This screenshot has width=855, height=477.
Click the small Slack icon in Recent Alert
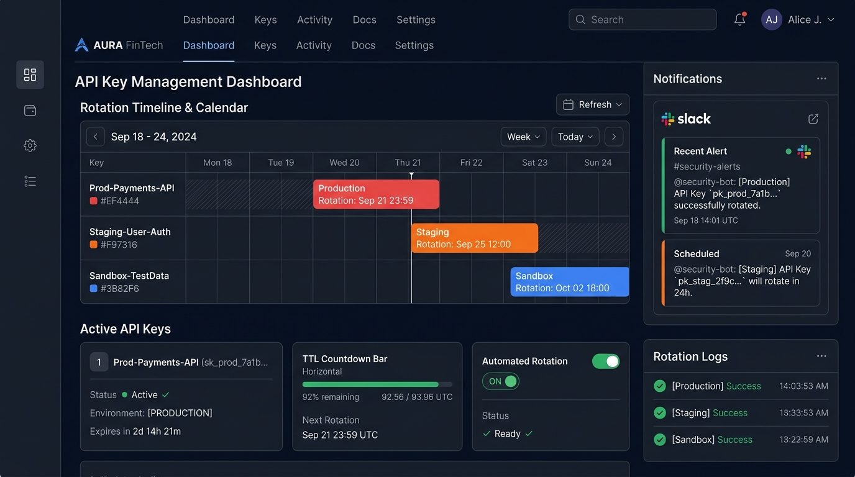[804, 152]
